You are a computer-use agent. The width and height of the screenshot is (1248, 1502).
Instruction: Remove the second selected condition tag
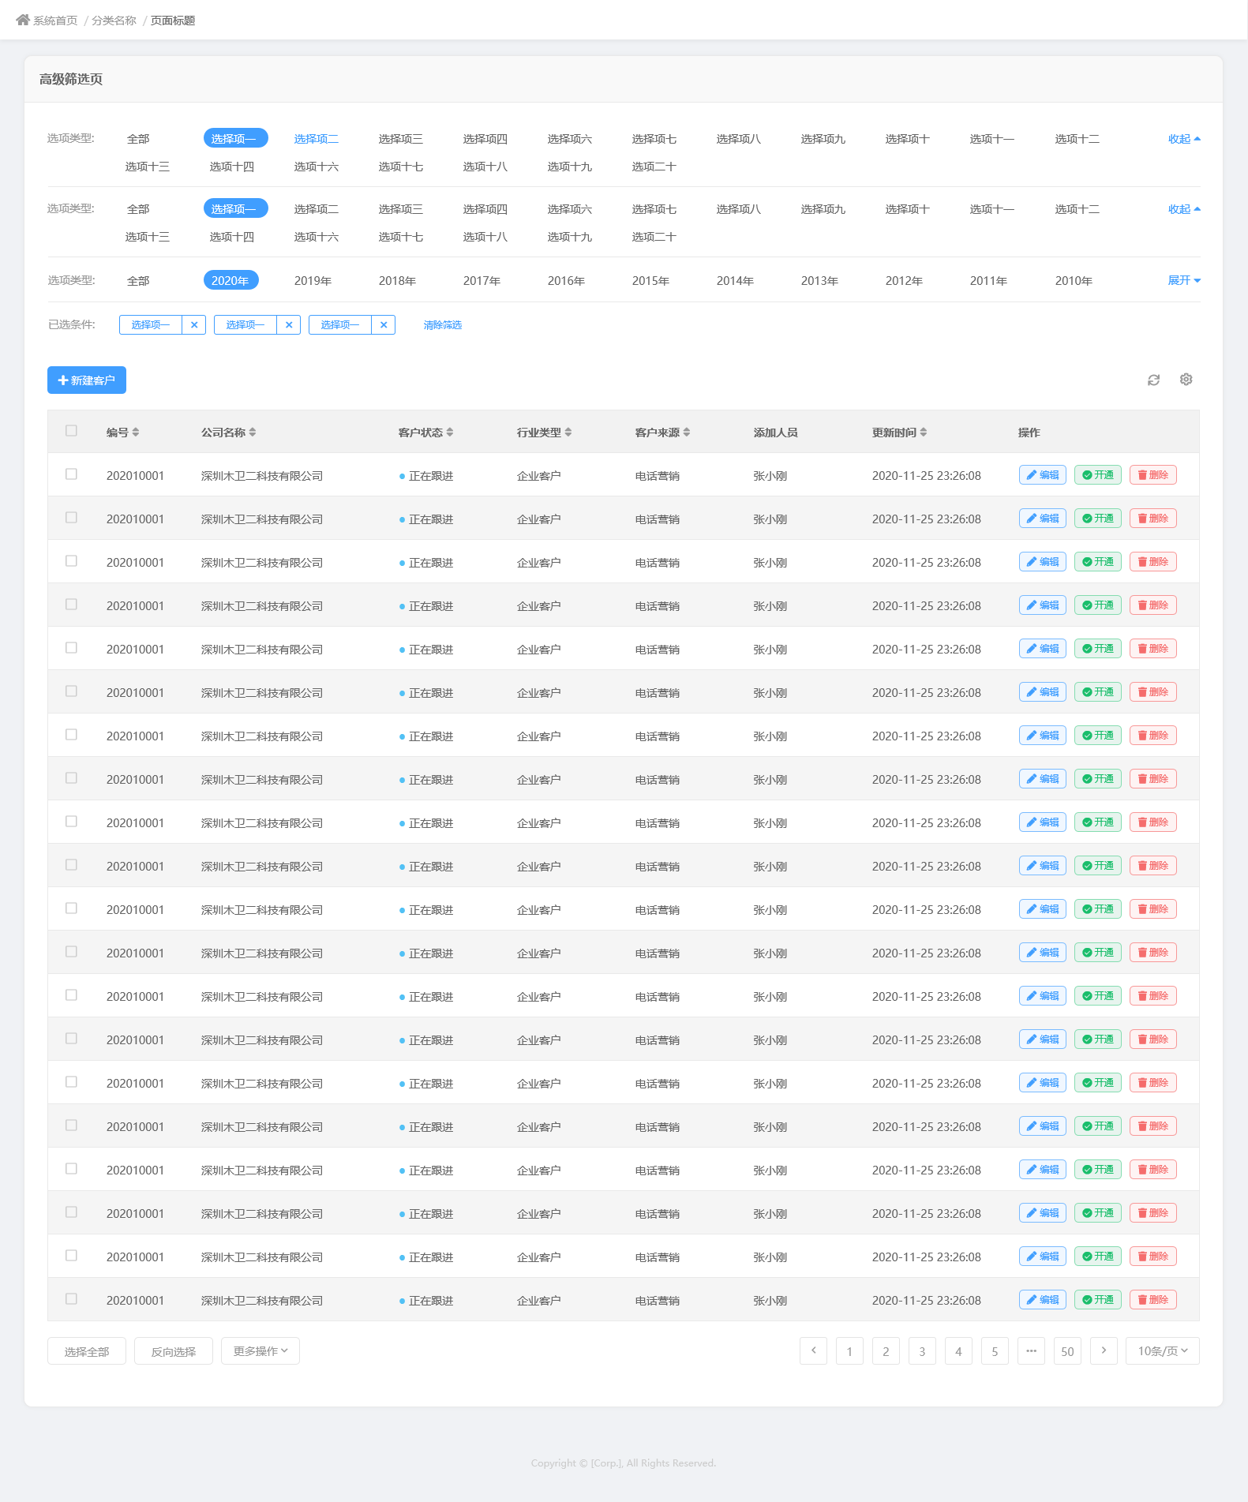[289, 324]
